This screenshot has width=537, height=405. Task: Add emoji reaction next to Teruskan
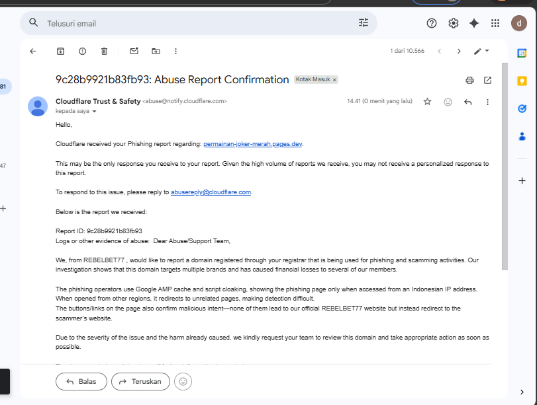point(183,381)
